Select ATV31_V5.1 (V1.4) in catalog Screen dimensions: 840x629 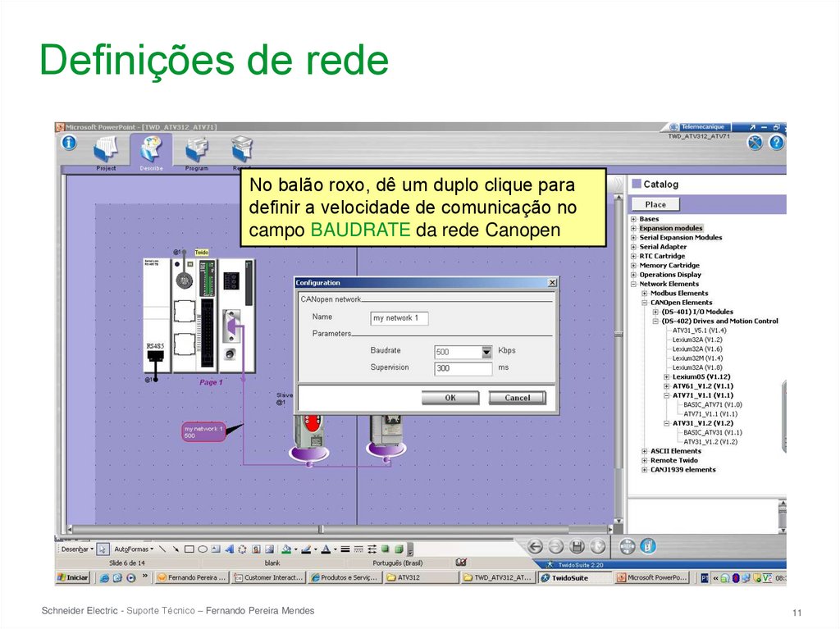[699, 330]
